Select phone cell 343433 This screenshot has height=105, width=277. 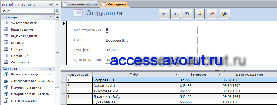[200, 86]
